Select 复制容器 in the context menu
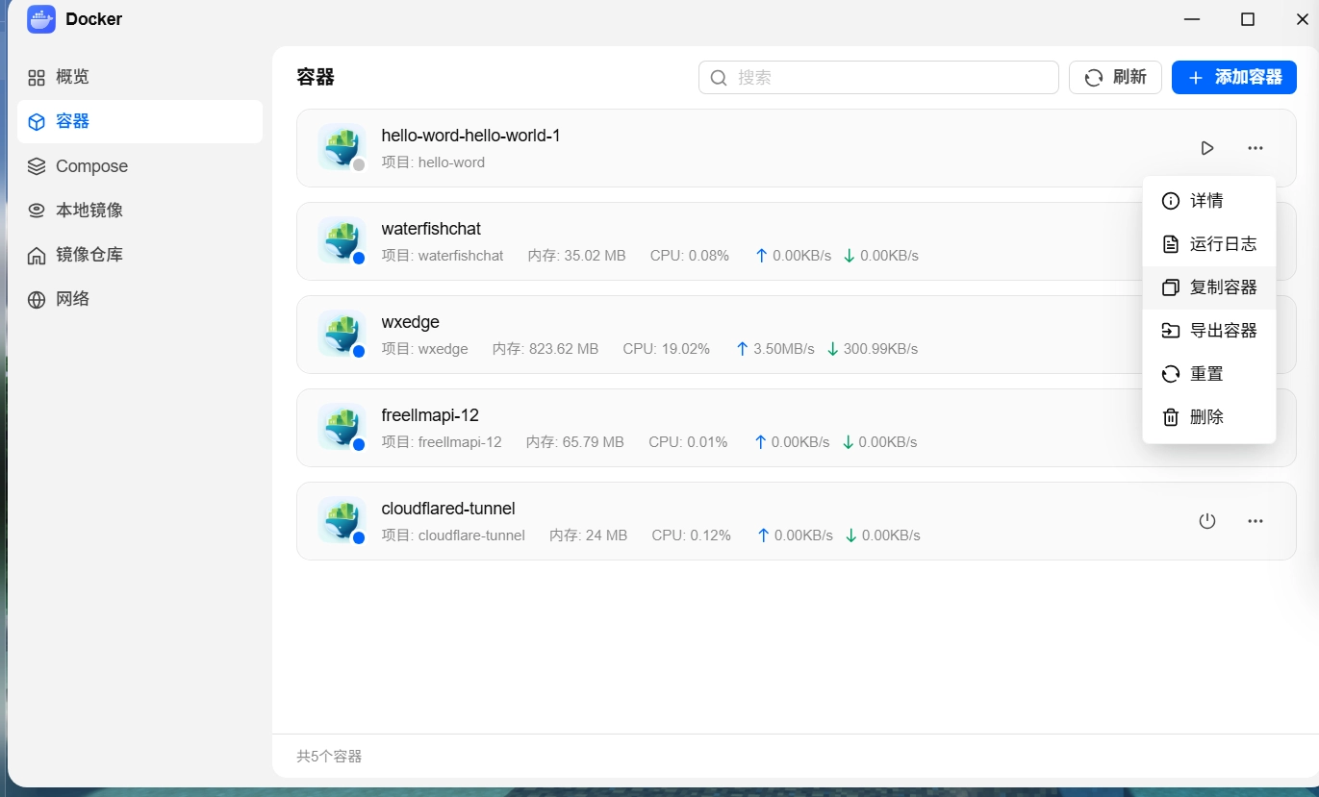This screenshot has width=1319, height=797. (1209, 287)
